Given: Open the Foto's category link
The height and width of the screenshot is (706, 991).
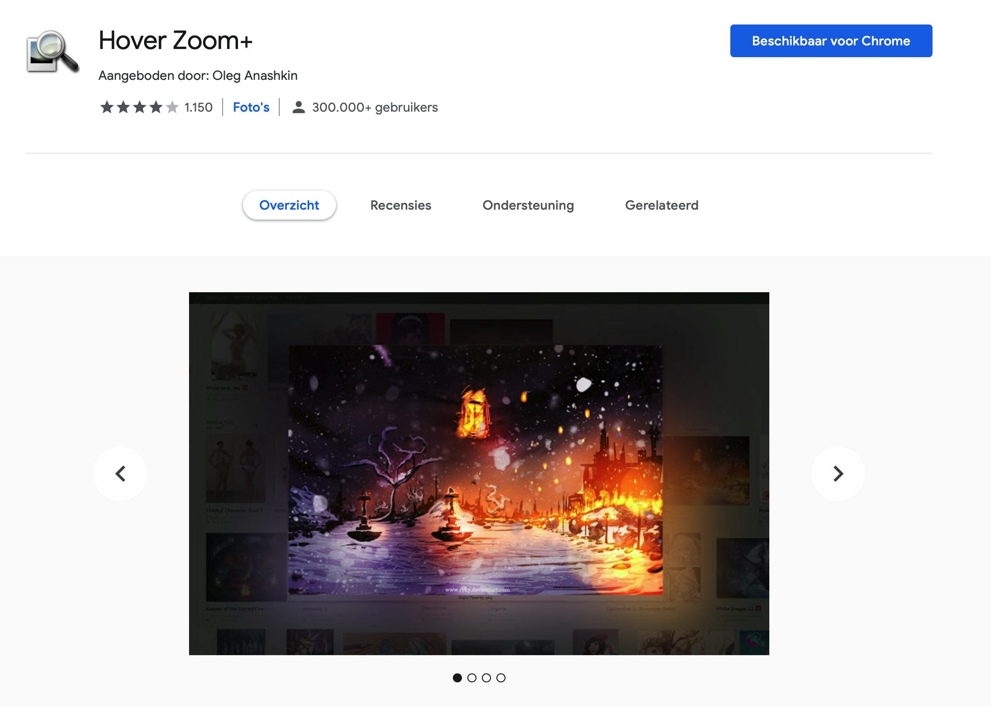Looking at the screenshot, I should [x=251, y=108].
